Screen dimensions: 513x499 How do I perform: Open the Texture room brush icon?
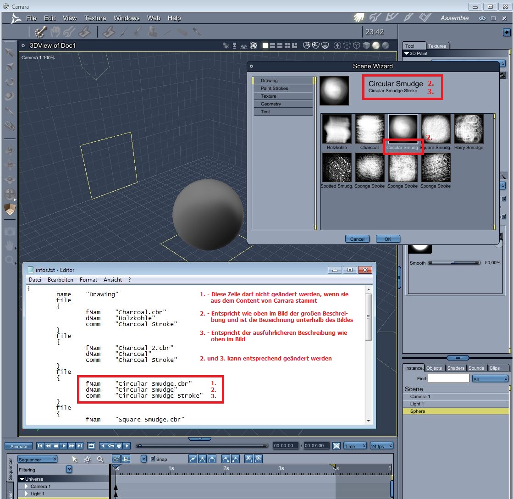tap(408, 17)
